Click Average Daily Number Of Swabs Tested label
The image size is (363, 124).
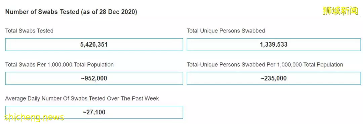(82, 99)
